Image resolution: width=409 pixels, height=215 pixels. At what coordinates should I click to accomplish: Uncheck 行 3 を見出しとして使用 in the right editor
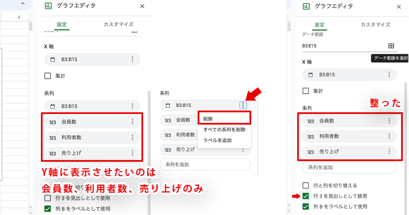pyautogui.click(x=306, y=196)
